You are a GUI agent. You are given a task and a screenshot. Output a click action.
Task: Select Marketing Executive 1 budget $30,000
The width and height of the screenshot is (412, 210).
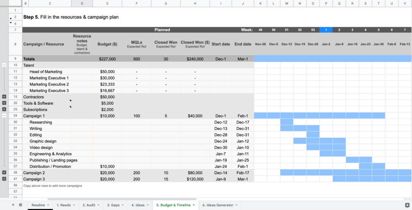(x=107, y=78)
